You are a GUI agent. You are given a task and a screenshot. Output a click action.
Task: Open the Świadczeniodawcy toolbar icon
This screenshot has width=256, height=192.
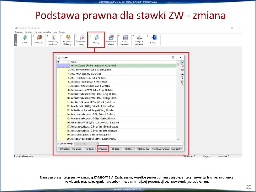click(x=82, y=40)
